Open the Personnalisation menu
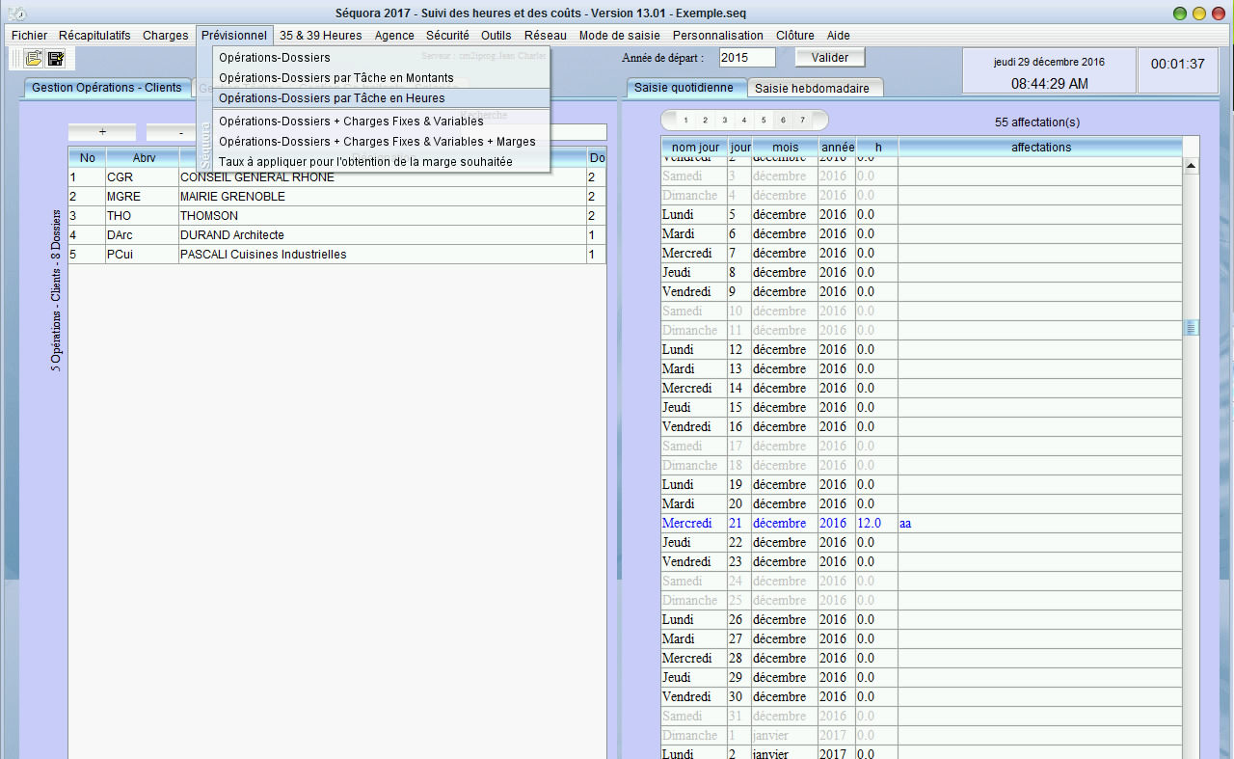This screenshot has height=759, width=1234. click(717, 36)
